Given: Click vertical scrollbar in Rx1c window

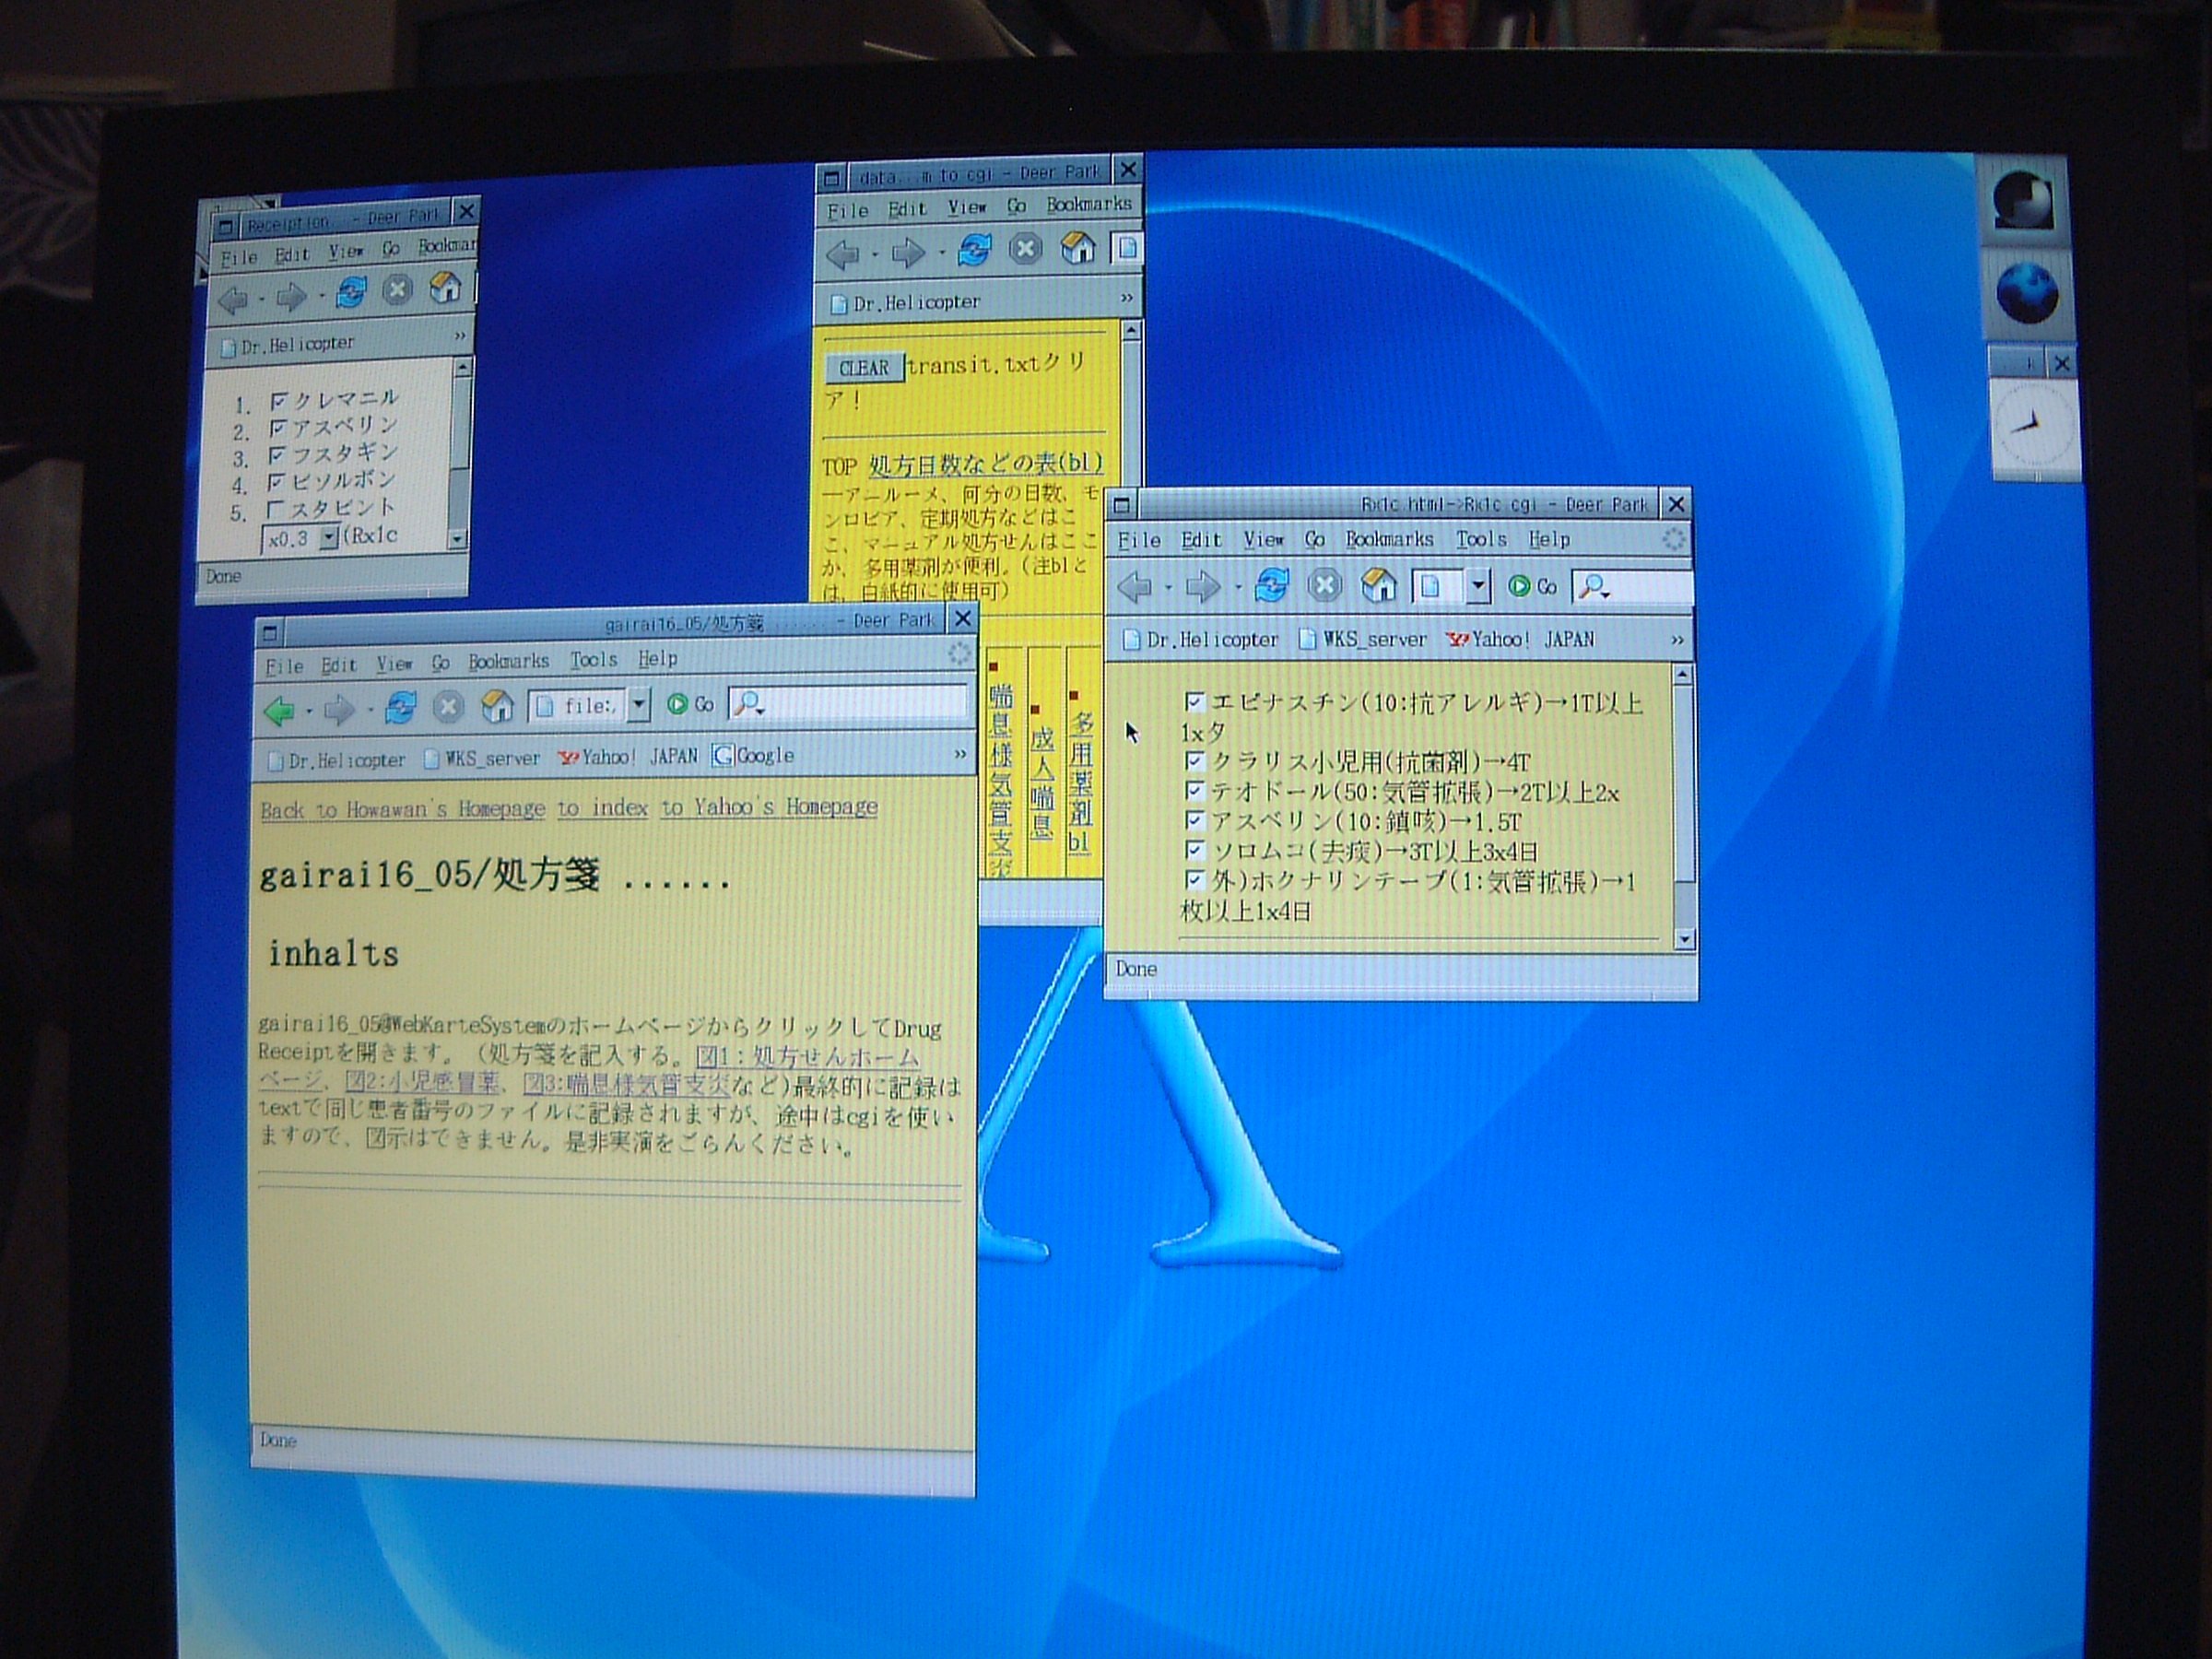Looking at the screenshot, I should point(1683,806).
